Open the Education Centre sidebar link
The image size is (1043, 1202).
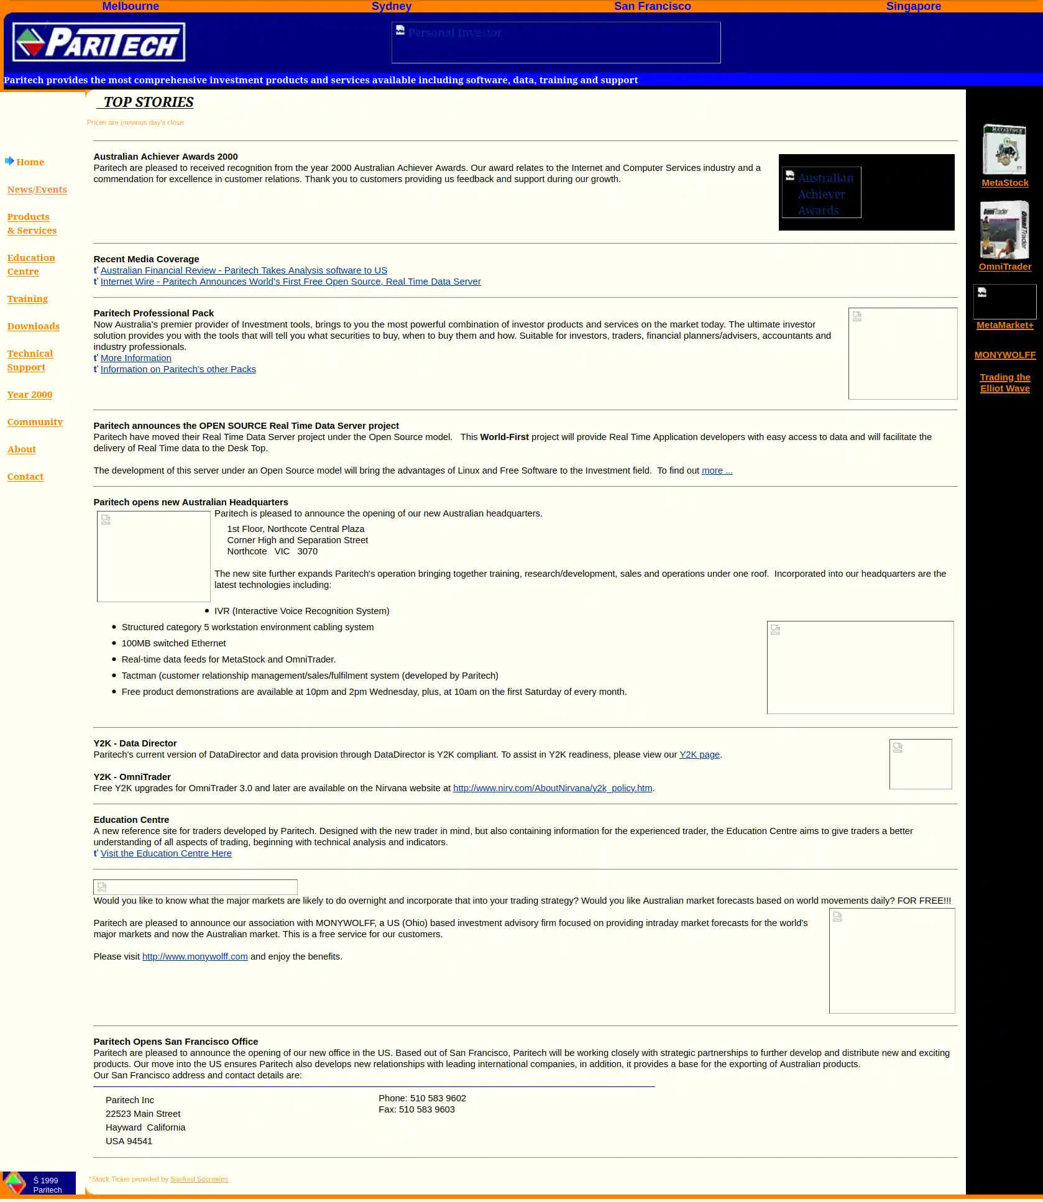pos(31,264)
